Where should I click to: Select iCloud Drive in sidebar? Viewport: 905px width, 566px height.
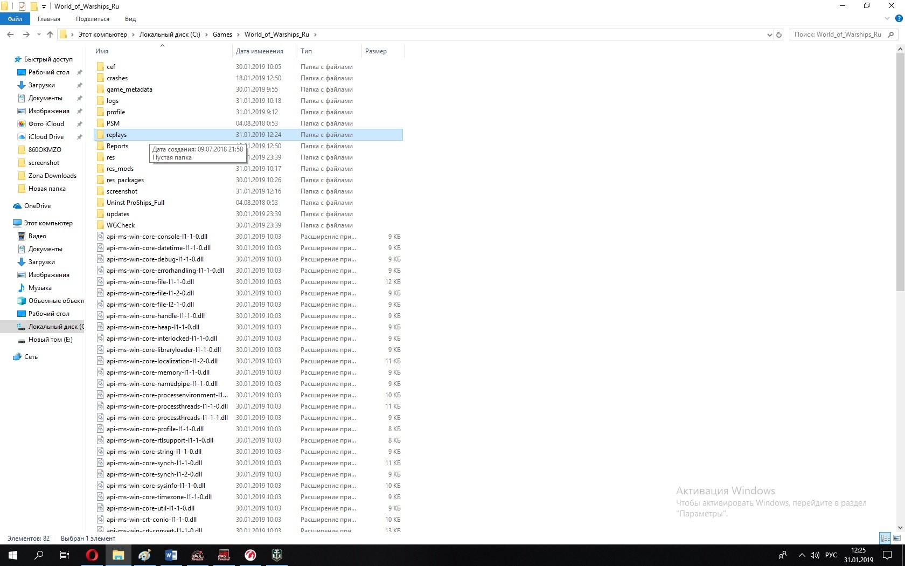46,137
